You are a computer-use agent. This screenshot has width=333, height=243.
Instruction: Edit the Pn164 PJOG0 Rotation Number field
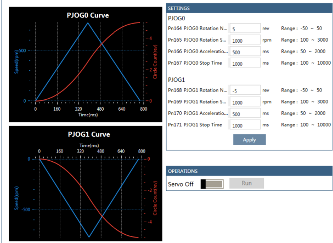[x=245, y=29]
